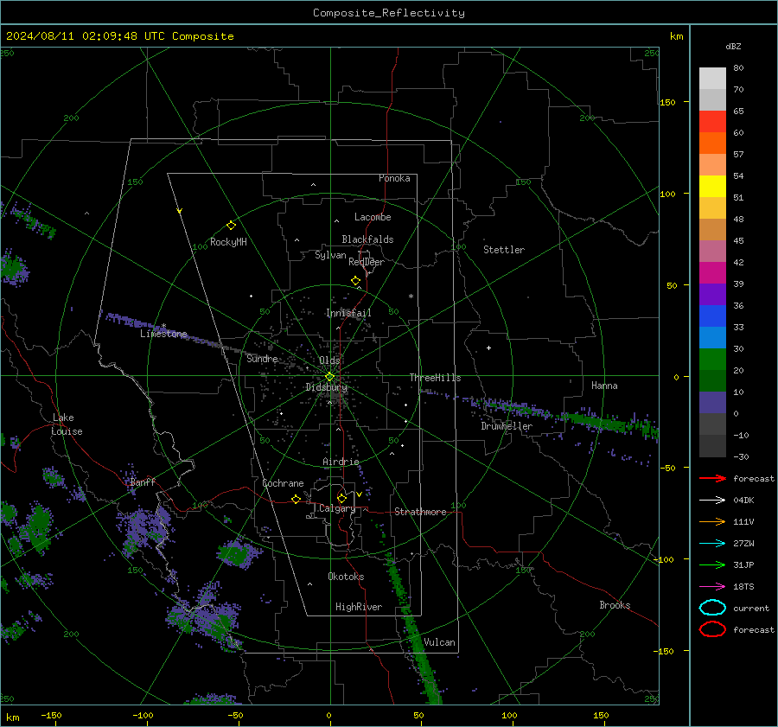
Task: Click the Okotoks town label
Action: pyautogui.click(x=346, y=577)
